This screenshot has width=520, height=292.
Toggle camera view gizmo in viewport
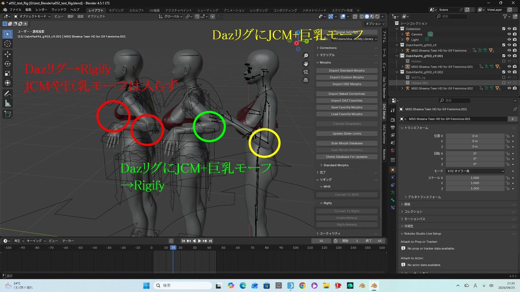tap(306, 72)
